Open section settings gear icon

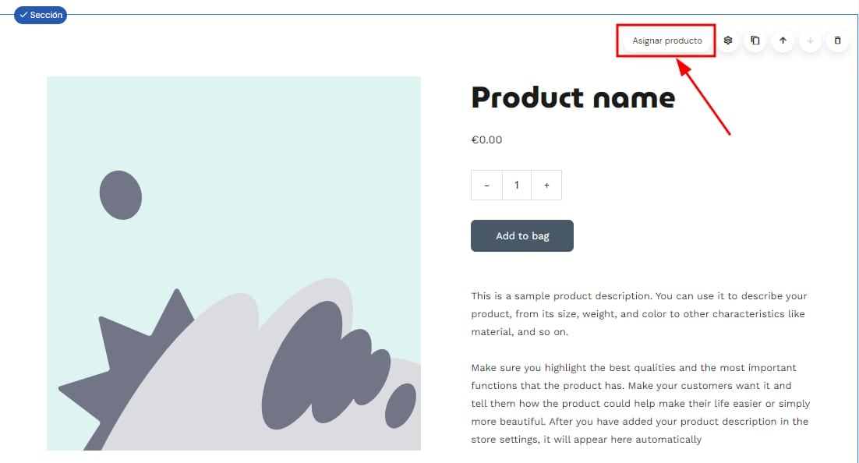(728, 41)
